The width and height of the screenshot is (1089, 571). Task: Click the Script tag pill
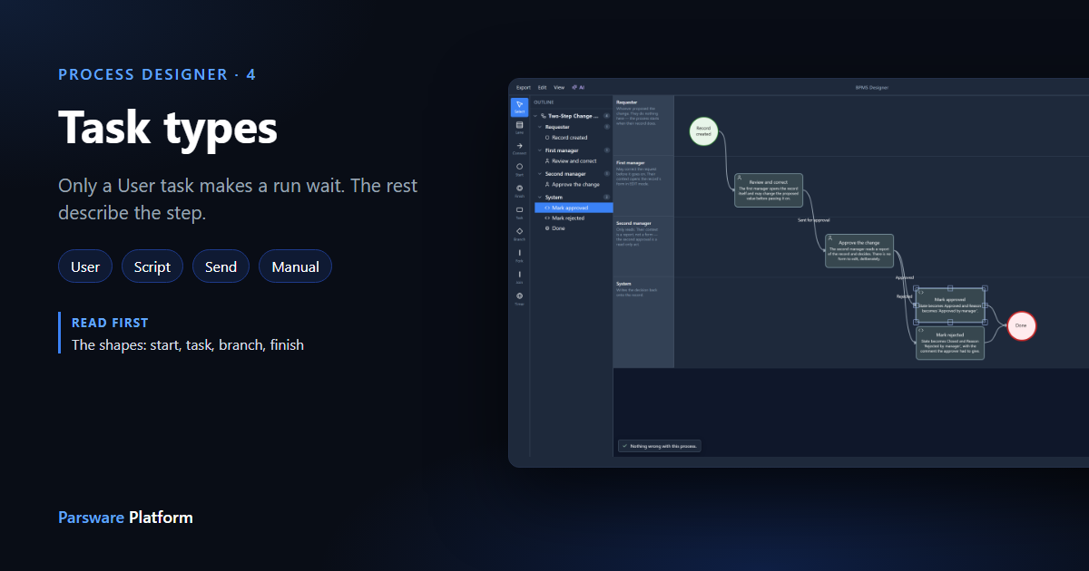coord(152,266)
